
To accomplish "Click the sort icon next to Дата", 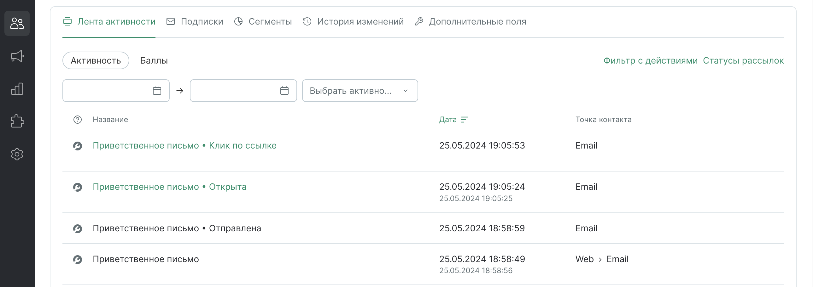I will pos(464,120).
